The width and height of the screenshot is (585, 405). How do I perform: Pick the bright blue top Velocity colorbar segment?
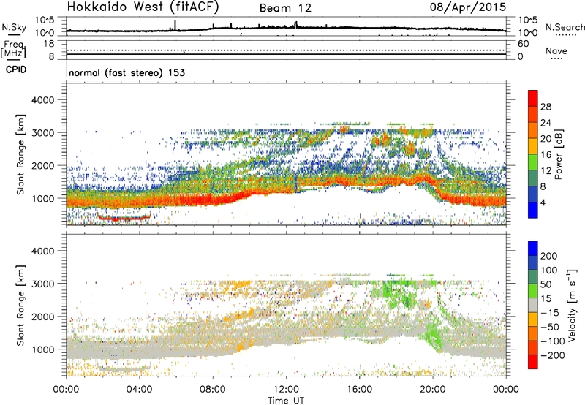533,249
